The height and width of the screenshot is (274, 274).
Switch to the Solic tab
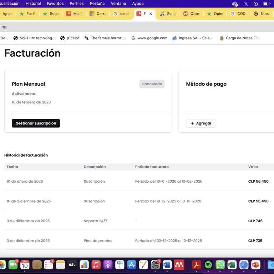coord(168,14)
